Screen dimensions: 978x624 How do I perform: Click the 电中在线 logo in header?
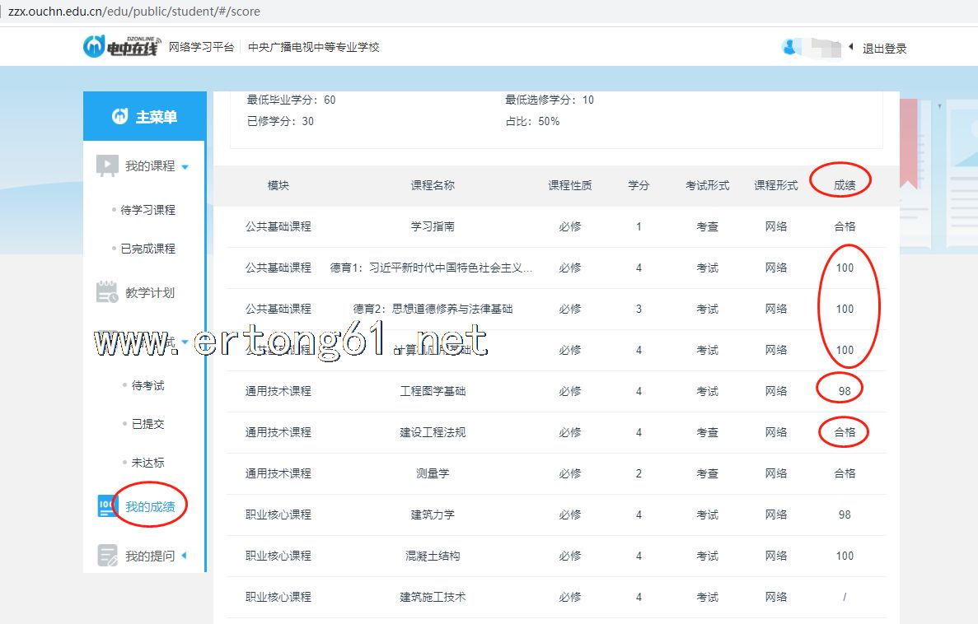(x=120, y=47)
